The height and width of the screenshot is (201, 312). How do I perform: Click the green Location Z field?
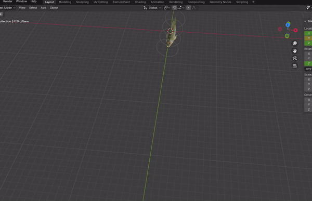coord(308,43)
